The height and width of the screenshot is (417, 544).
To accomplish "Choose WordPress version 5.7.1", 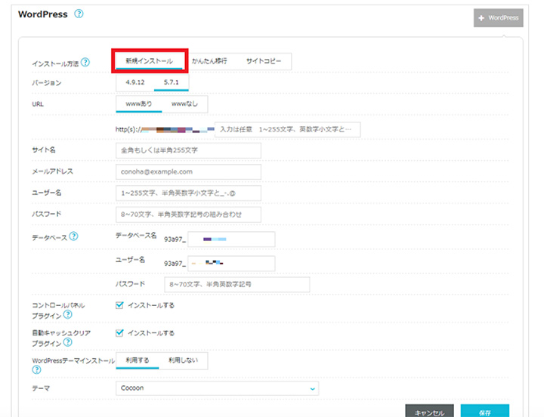I will tap(172, 82).
